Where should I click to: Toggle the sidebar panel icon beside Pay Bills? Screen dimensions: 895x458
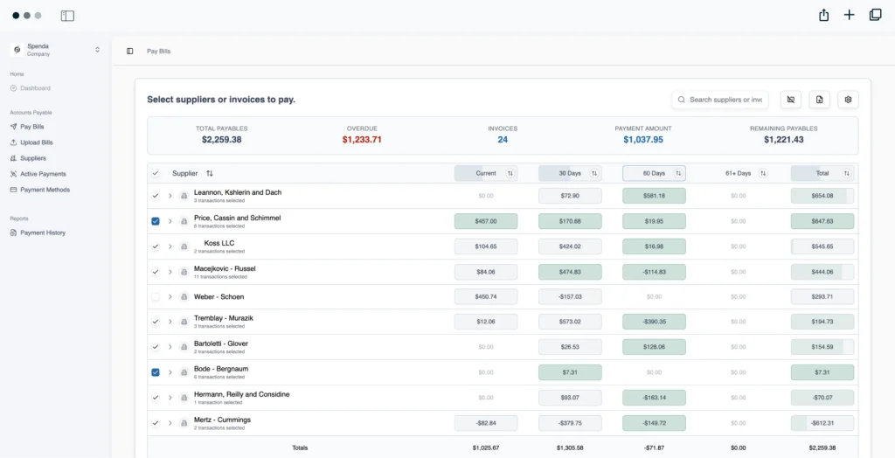pyautogui.click(x=130, y=52)
